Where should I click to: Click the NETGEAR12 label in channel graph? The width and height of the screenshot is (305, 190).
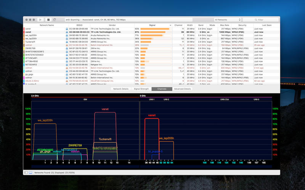tap(69, 150)
